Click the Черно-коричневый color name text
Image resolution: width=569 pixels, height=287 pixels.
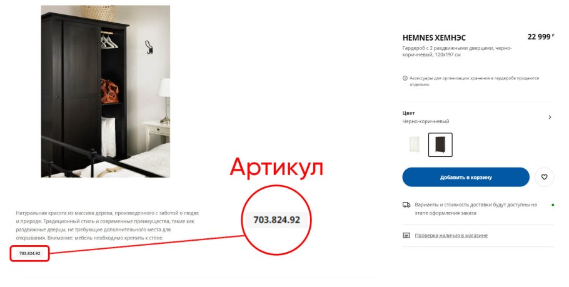click(426, 121)
